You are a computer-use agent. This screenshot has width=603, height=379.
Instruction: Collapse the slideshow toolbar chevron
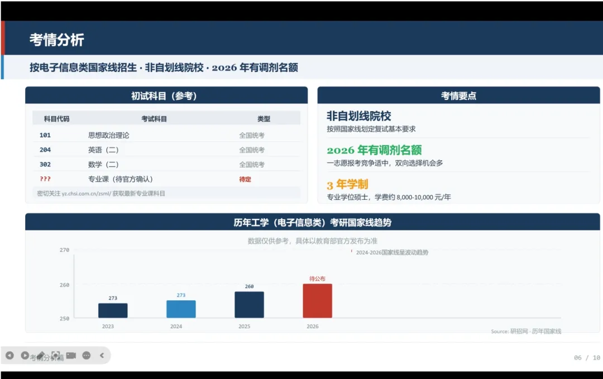102,356
